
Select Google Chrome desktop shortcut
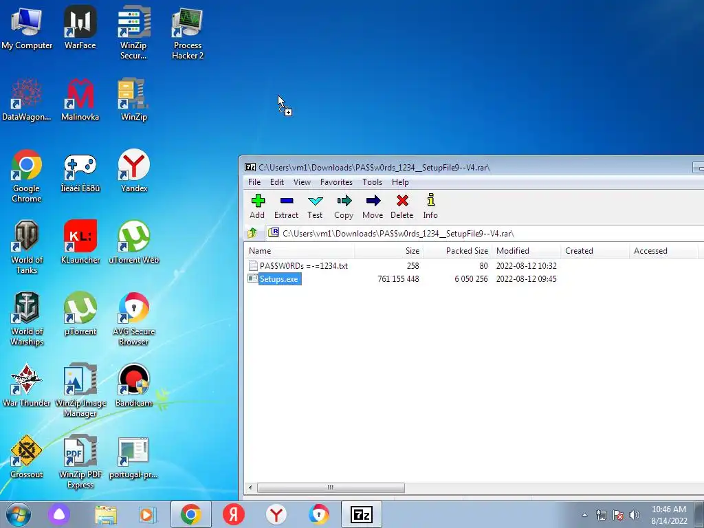click(27, 176)
